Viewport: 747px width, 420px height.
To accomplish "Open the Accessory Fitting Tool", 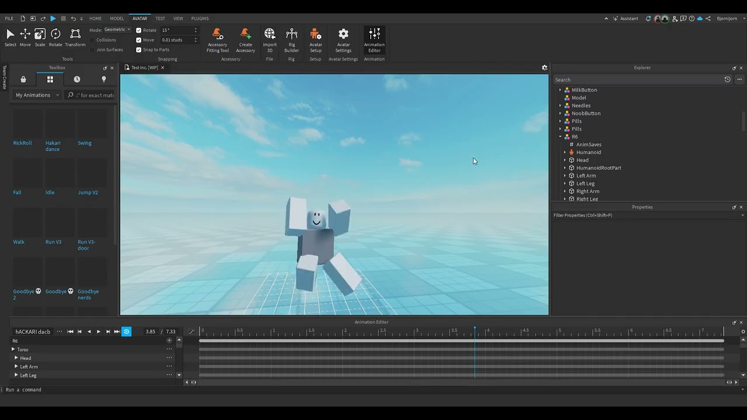I will pyautogui.click(x=217, y=40).
